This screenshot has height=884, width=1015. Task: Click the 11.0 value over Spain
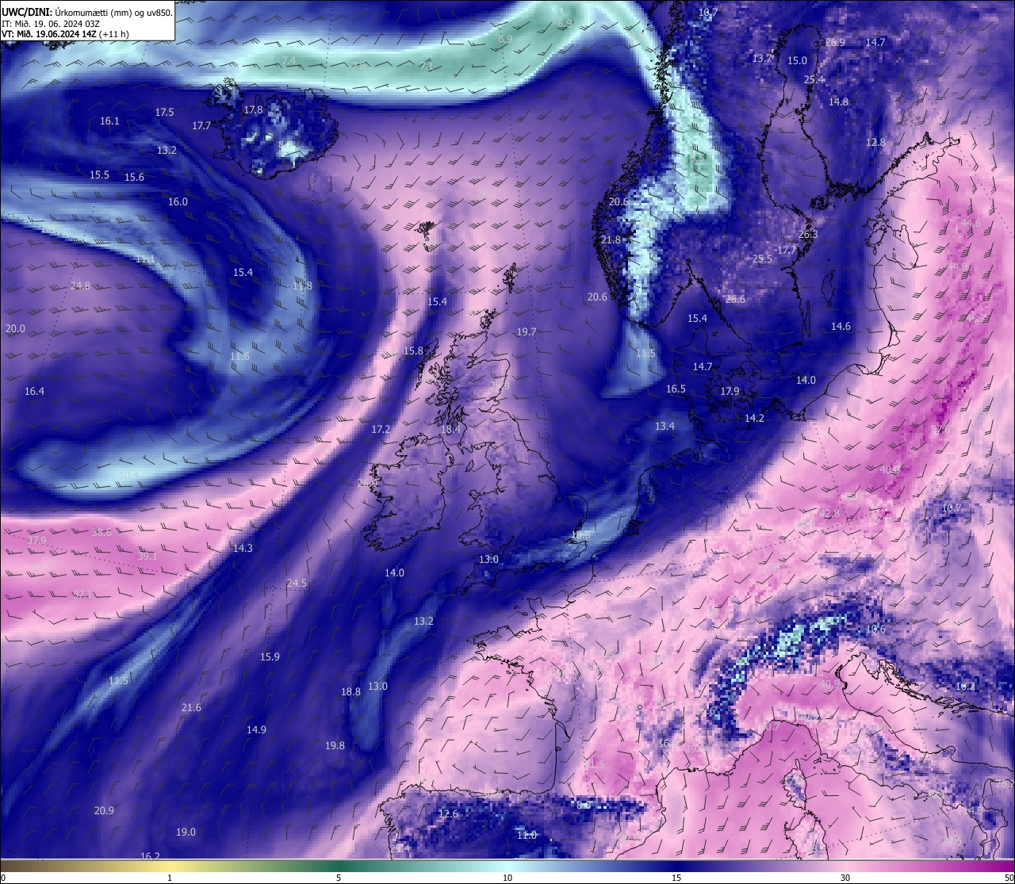click(527, 836)
